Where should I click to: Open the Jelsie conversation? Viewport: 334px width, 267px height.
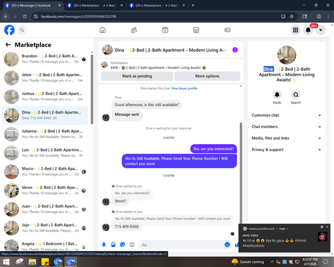(45, 78)
